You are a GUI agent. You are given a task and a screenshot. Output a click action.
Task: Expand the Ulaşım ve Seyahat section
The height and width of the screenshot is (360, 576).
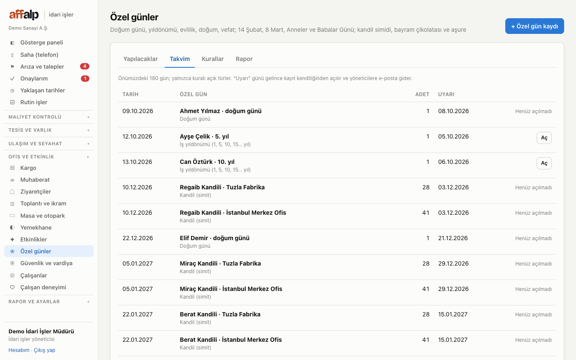[x=49, y=144]
